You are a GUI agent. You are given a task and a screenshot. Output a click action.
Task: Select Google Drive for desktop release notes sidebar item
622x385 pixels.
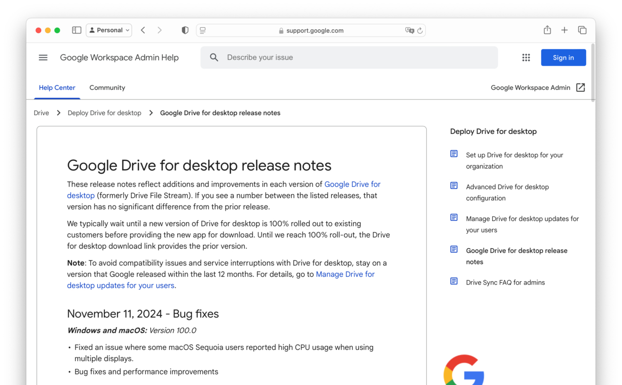click(516, 256)
